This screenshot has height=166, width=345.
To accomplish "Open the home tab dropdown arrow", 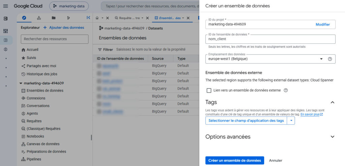I will 102,18.
